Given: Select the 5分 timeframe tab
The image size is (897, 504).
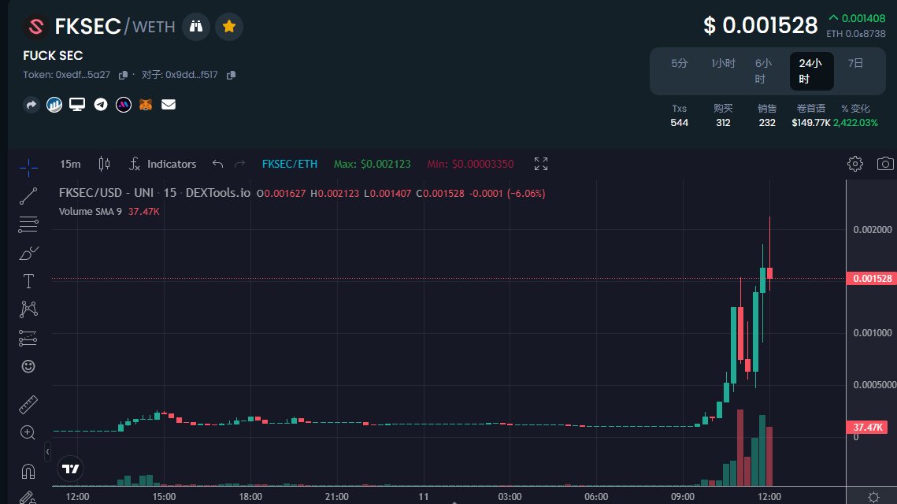Looking at the screenshot, I should pyautogui.click(x=679, y=64).
